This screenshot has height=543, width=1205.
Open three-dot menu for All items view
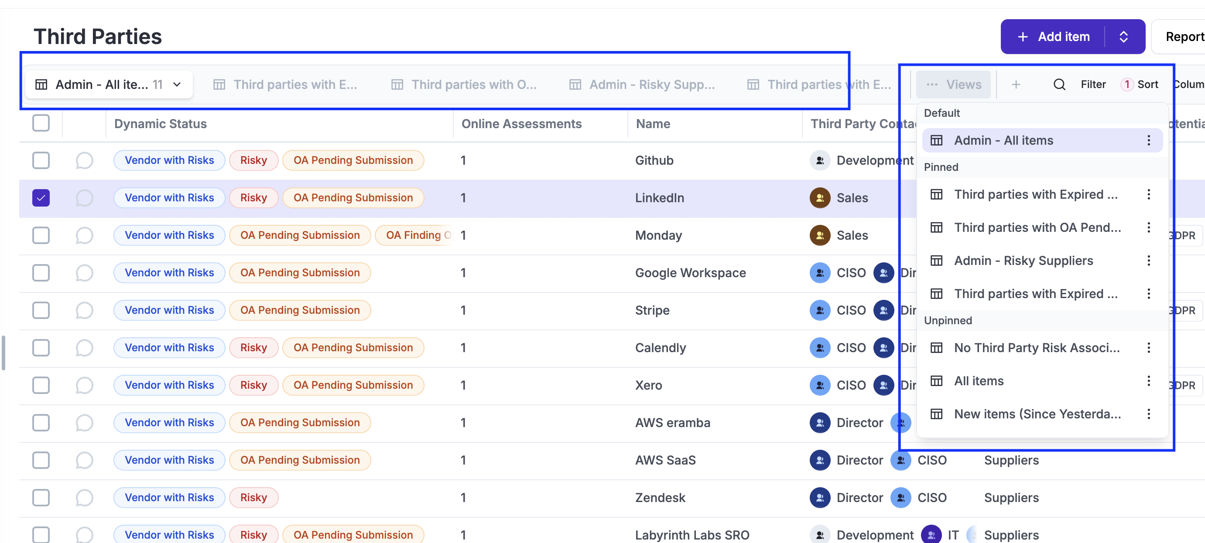tap(1148, 381)
